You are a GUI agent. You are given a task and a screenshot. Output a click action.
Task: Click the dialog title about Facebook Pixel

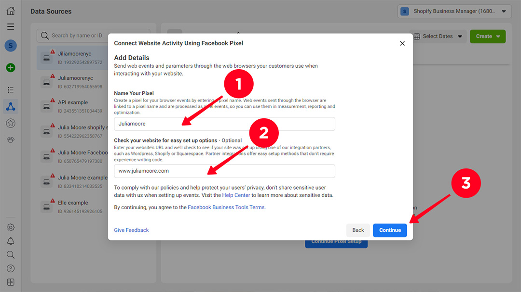coord(178,43)
